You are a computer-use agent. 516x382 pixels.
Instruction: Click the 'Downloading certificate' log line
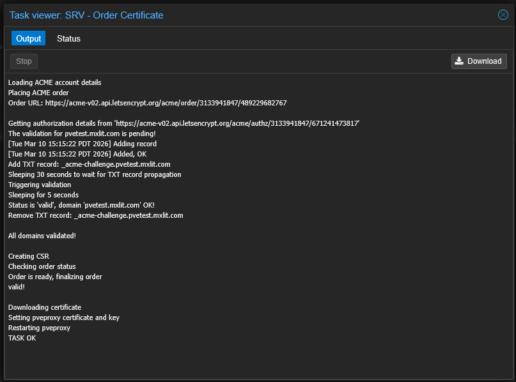coord(45,307)
